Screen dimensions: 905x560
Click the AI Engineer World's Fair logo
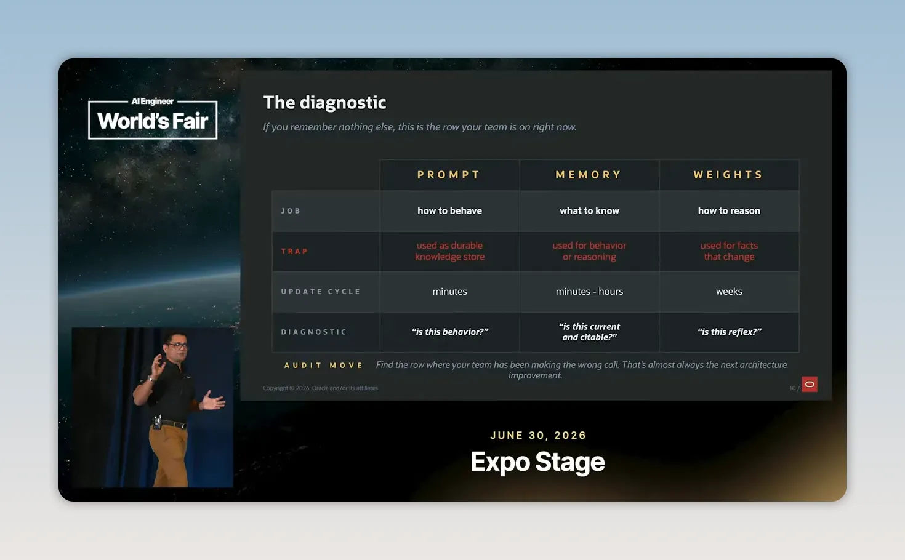pyautogui.click(x=153, y=118)
